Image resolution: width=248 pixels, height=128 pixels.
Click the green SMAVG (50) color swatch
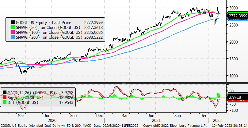tap(13, 27)
